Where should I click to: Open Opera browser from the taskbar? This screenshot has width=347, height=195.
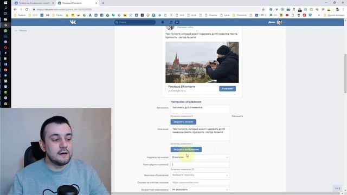5,48
